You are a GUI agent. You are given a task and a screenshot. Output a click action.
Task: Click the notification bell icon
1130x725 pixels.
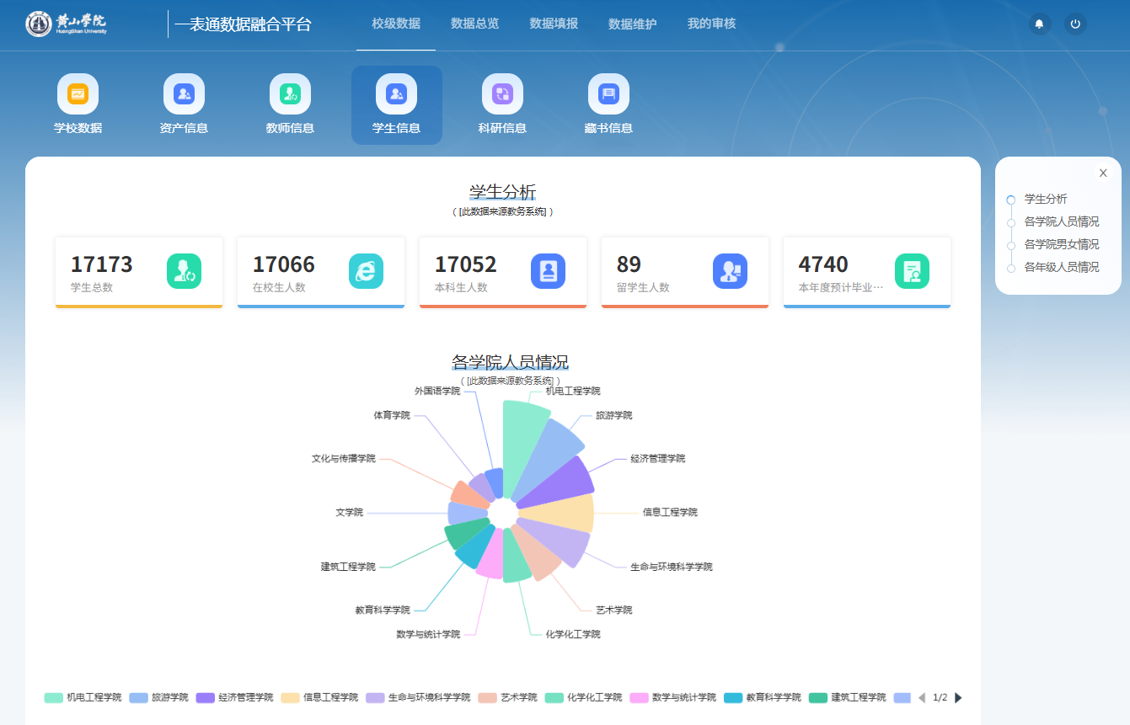pyautogui.click(x=1039, y=24)
